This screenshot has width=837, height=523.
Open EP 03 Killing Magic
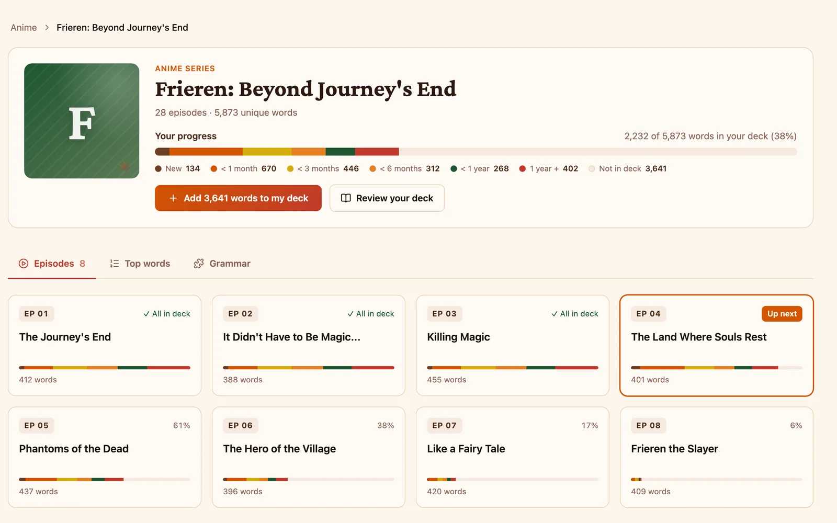(513, 346)
